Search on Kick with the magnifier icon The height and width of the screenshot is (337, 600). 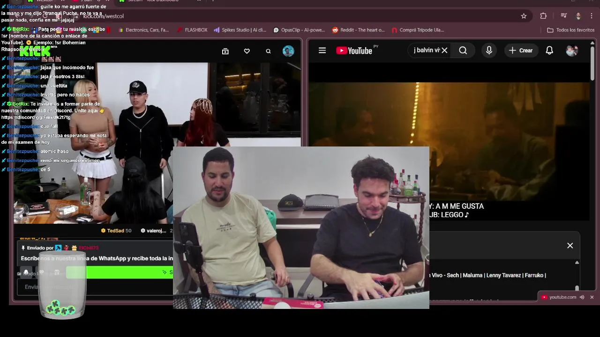pyautogui.click(x=268, y=51)
